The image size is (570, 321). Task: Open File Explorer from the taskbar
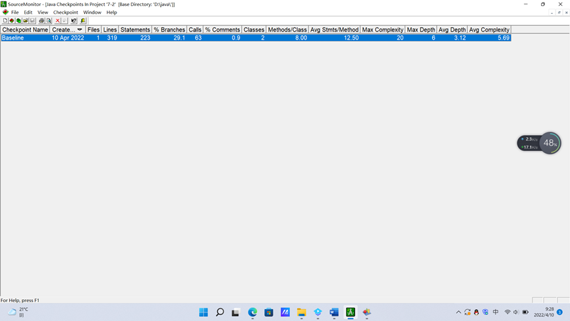coord(301,312)
